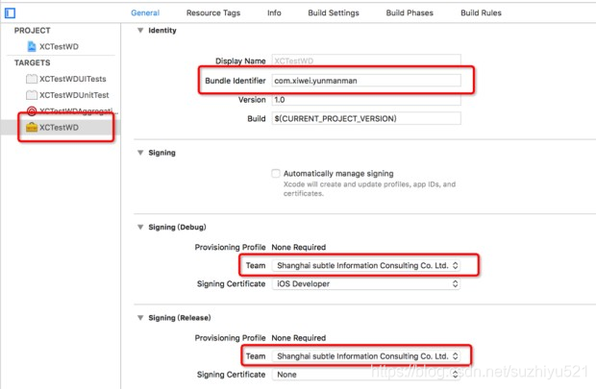Image resolution: width=596 pixels, height=389 pixels.
Task: Select the XCTestWD framework target row
Action: [61, 127]
